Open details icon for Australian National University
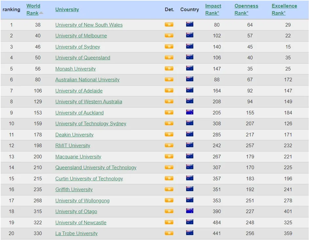The image size is (309, 240). [169, 79]
